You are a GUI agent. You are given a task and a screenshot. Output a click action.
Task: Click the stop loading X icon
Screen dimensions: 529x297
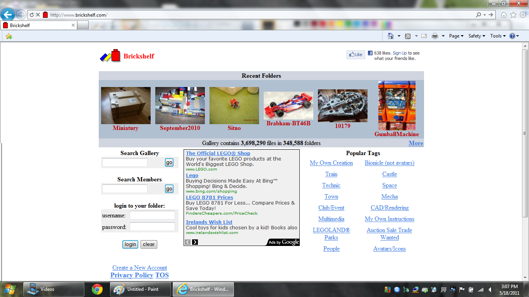pyautogui.click(x=38, y=15)
